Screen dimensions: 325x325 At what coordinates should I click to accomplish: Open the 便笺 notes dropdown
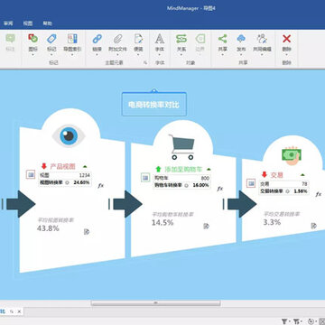tap(138, 55)
